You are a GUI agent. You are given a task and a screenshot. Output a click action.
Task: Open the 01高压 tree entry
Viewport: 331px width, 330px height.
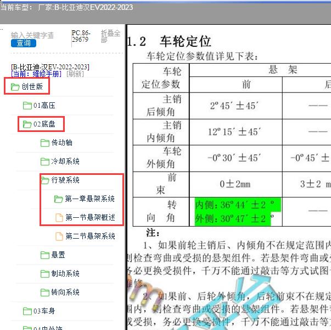coord(44,105)
